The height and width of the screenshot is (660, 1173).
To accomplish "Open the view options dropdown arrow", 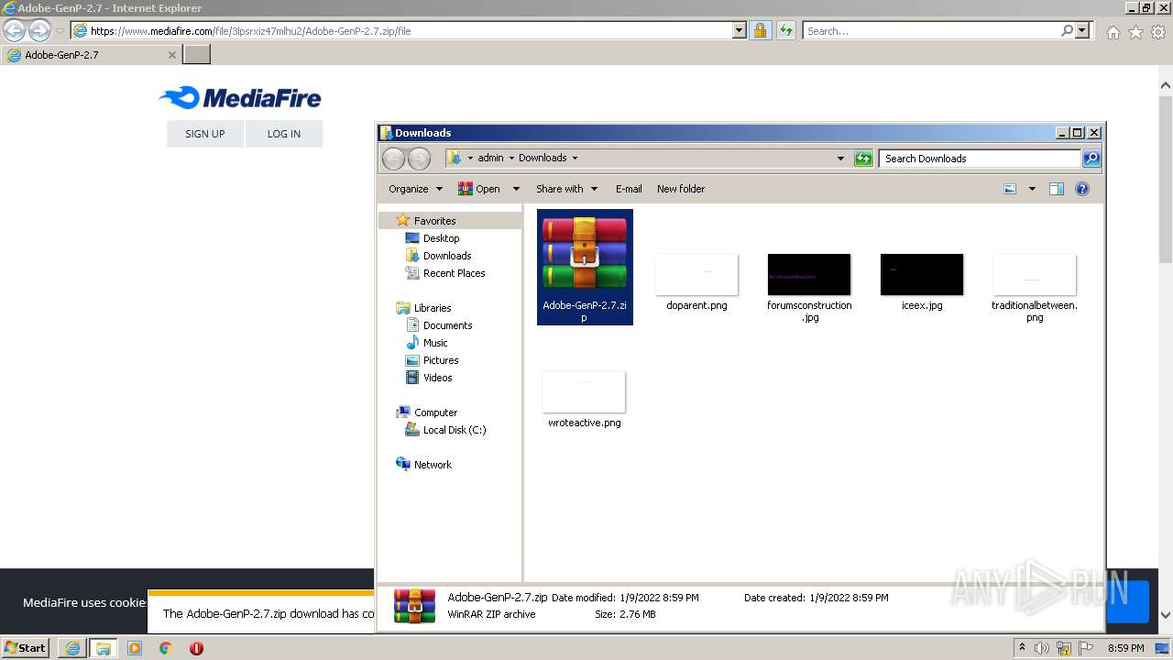I will (x=1032, y=189).
